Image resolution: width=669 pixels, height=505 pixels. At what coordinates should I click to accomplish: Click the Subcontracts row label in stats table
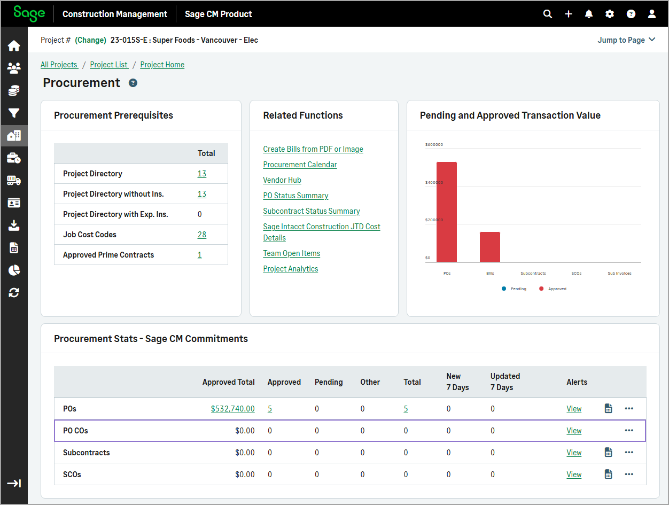[x=87, y=453]
